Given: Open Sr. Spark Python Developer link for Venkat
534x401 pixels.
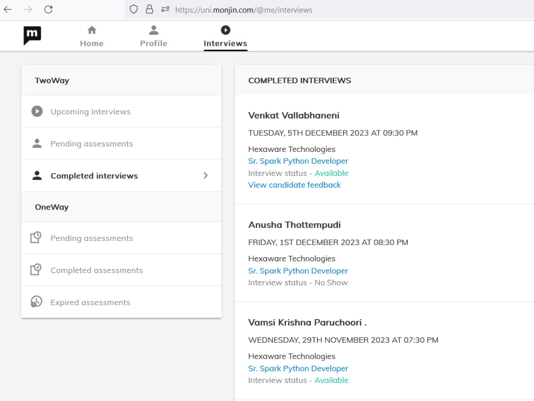Looking at the screenshot, I should click(x=298, y=161).
